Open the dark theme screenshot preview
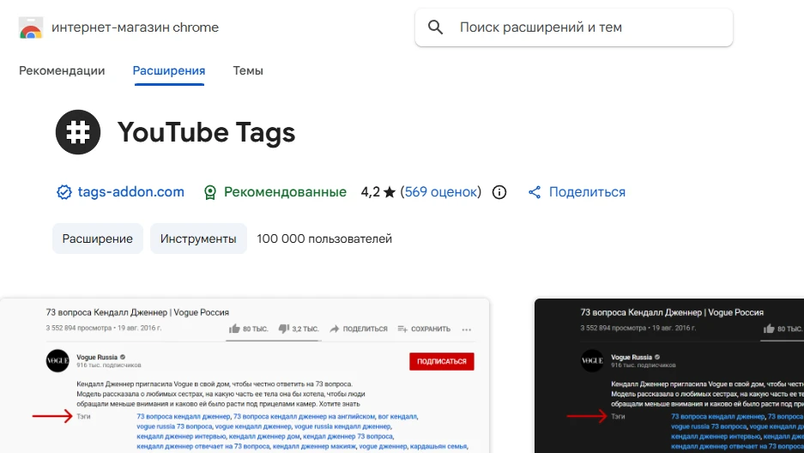The image size is (804, 453). [669, 376]
